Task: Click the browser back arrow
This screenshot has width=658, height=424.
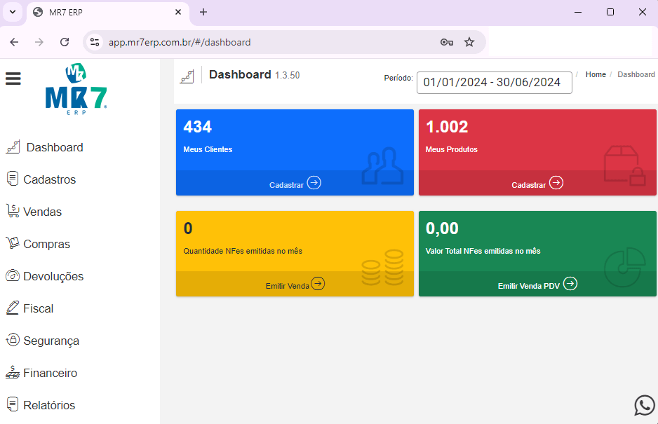Action: point(14,42)
